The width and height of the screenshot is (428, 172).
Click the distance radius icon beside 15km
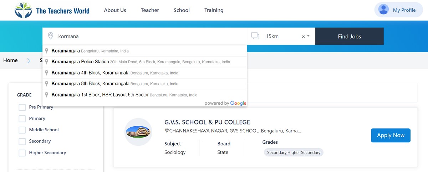[255, 36]
